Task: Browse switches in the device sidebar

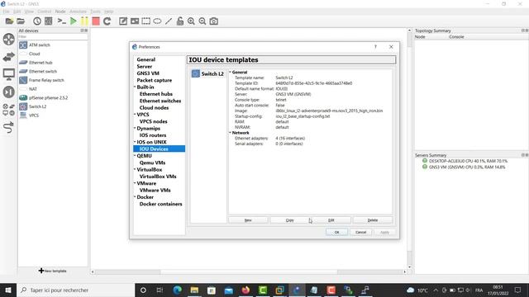Action: (x=9, y=57)
